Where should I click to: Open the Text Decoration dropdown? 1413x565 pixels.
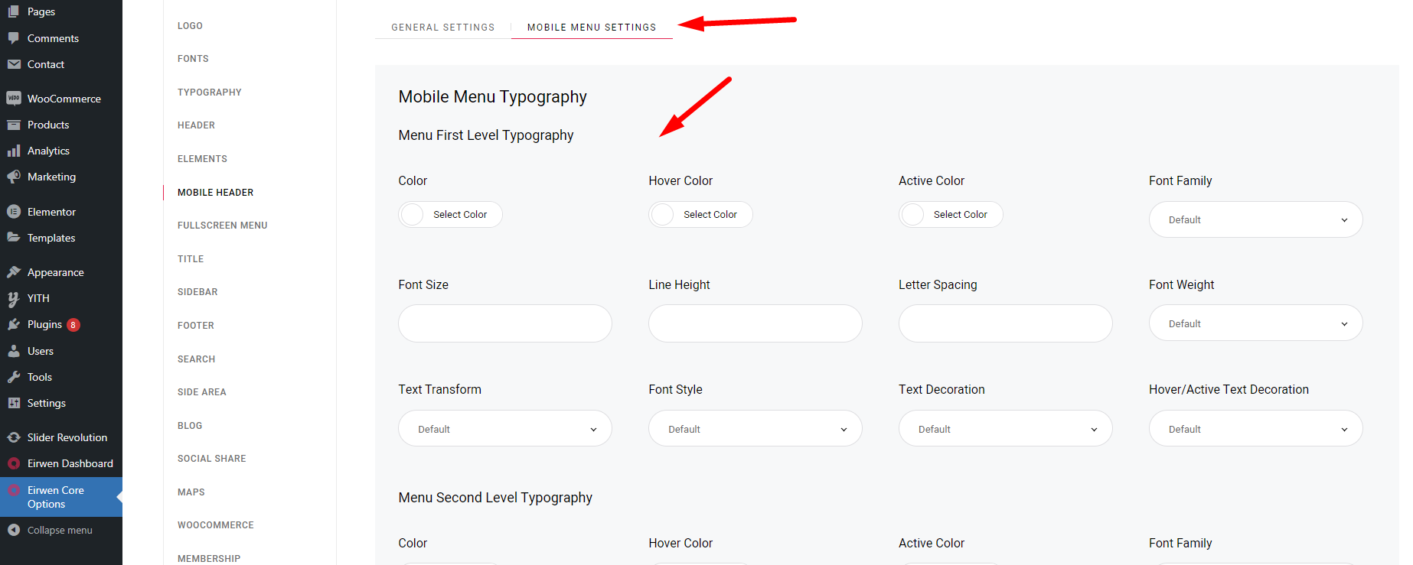pos(1005,429)
